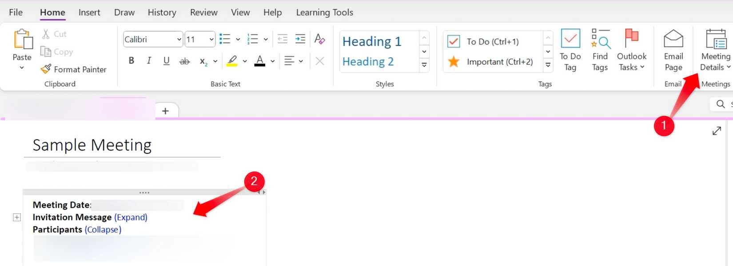Expand the full tags gallery

point(548,65)
